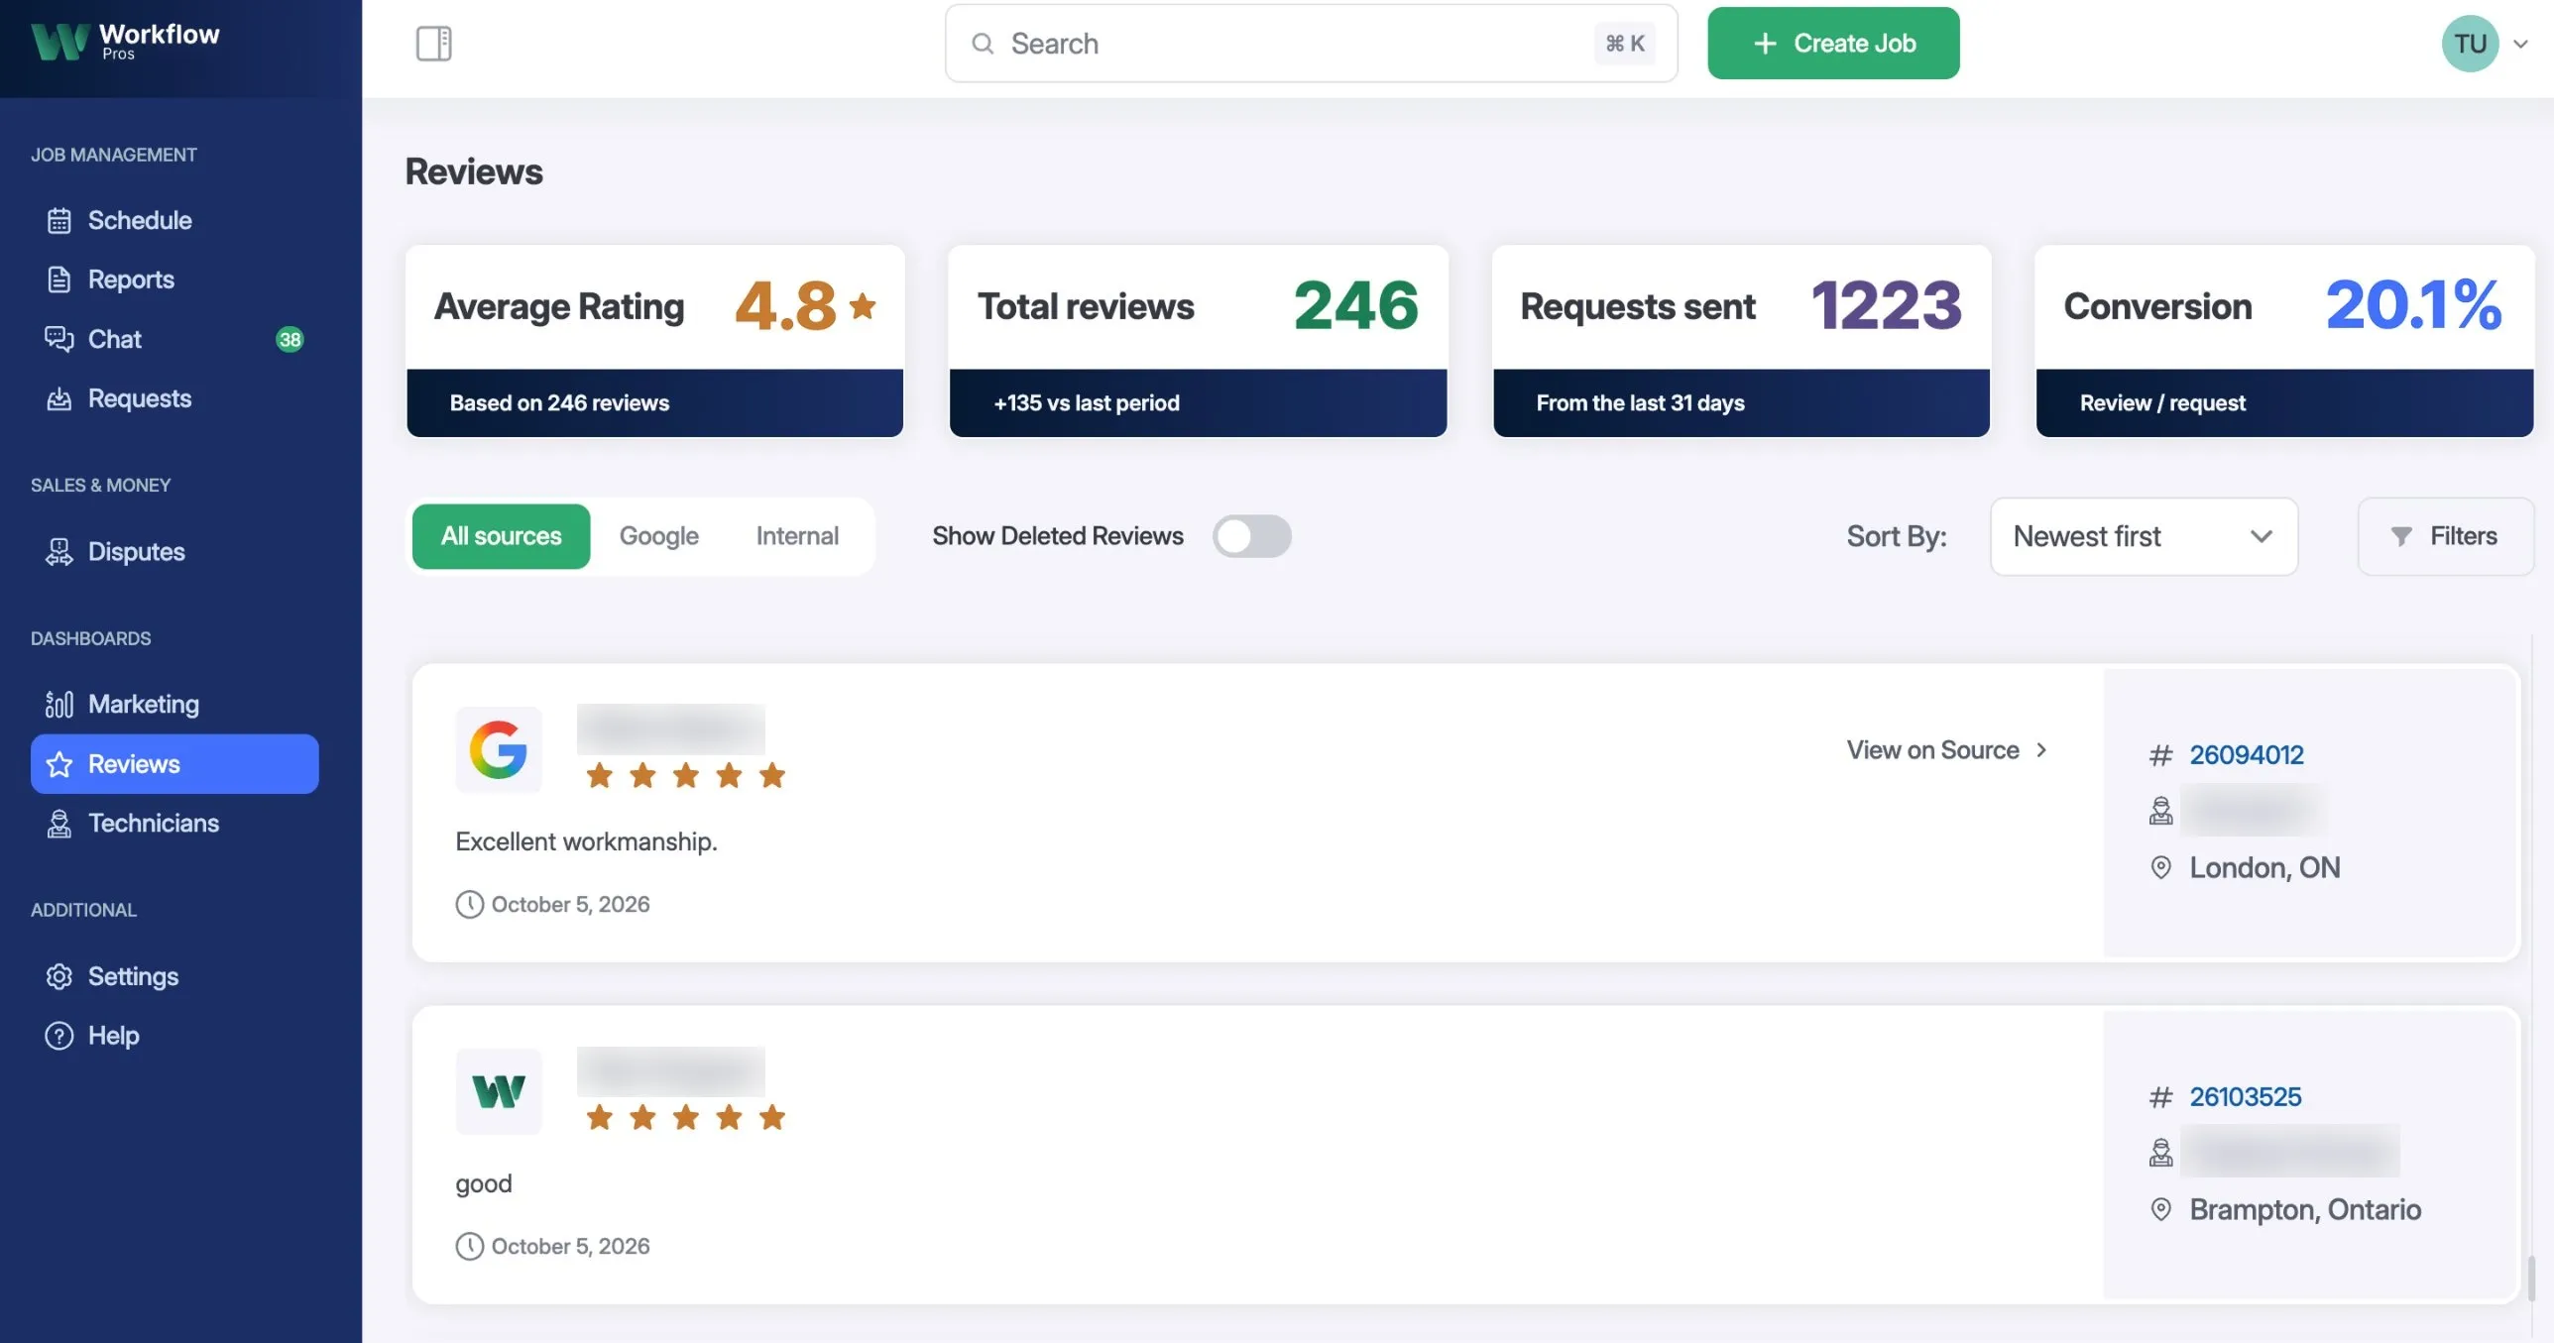
Task: Open Chat with 38 unread
Action: [174, 339]
